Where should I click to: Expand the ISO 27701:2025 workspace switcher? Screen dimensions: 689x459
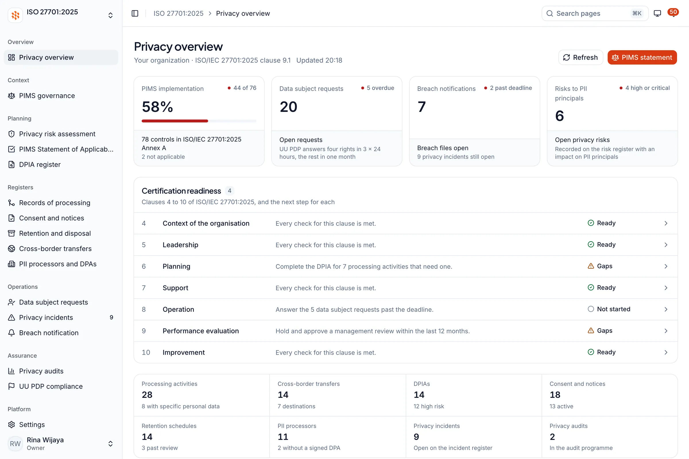[x=111, y=15]
